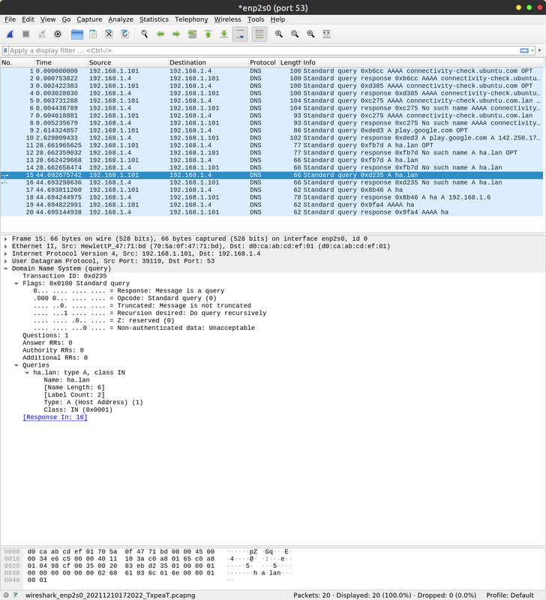Zoom out of the main window text

(x=295, y=34)
